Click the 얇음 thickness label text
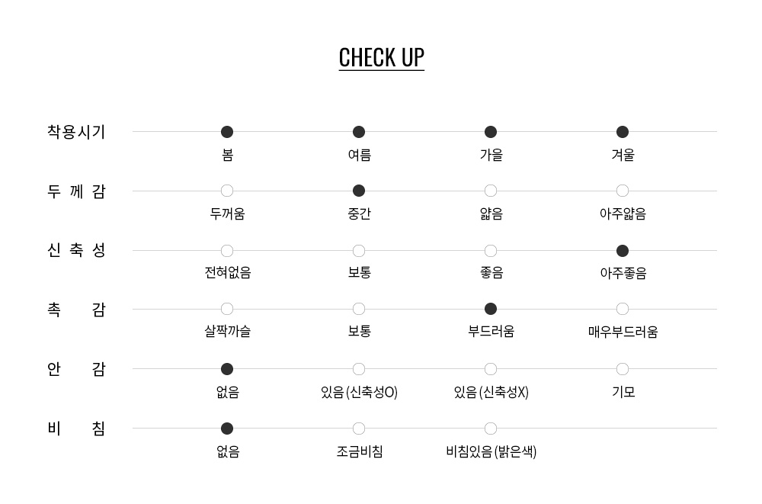The height and width of the screenshot is (504, 762). pos(491,213)
